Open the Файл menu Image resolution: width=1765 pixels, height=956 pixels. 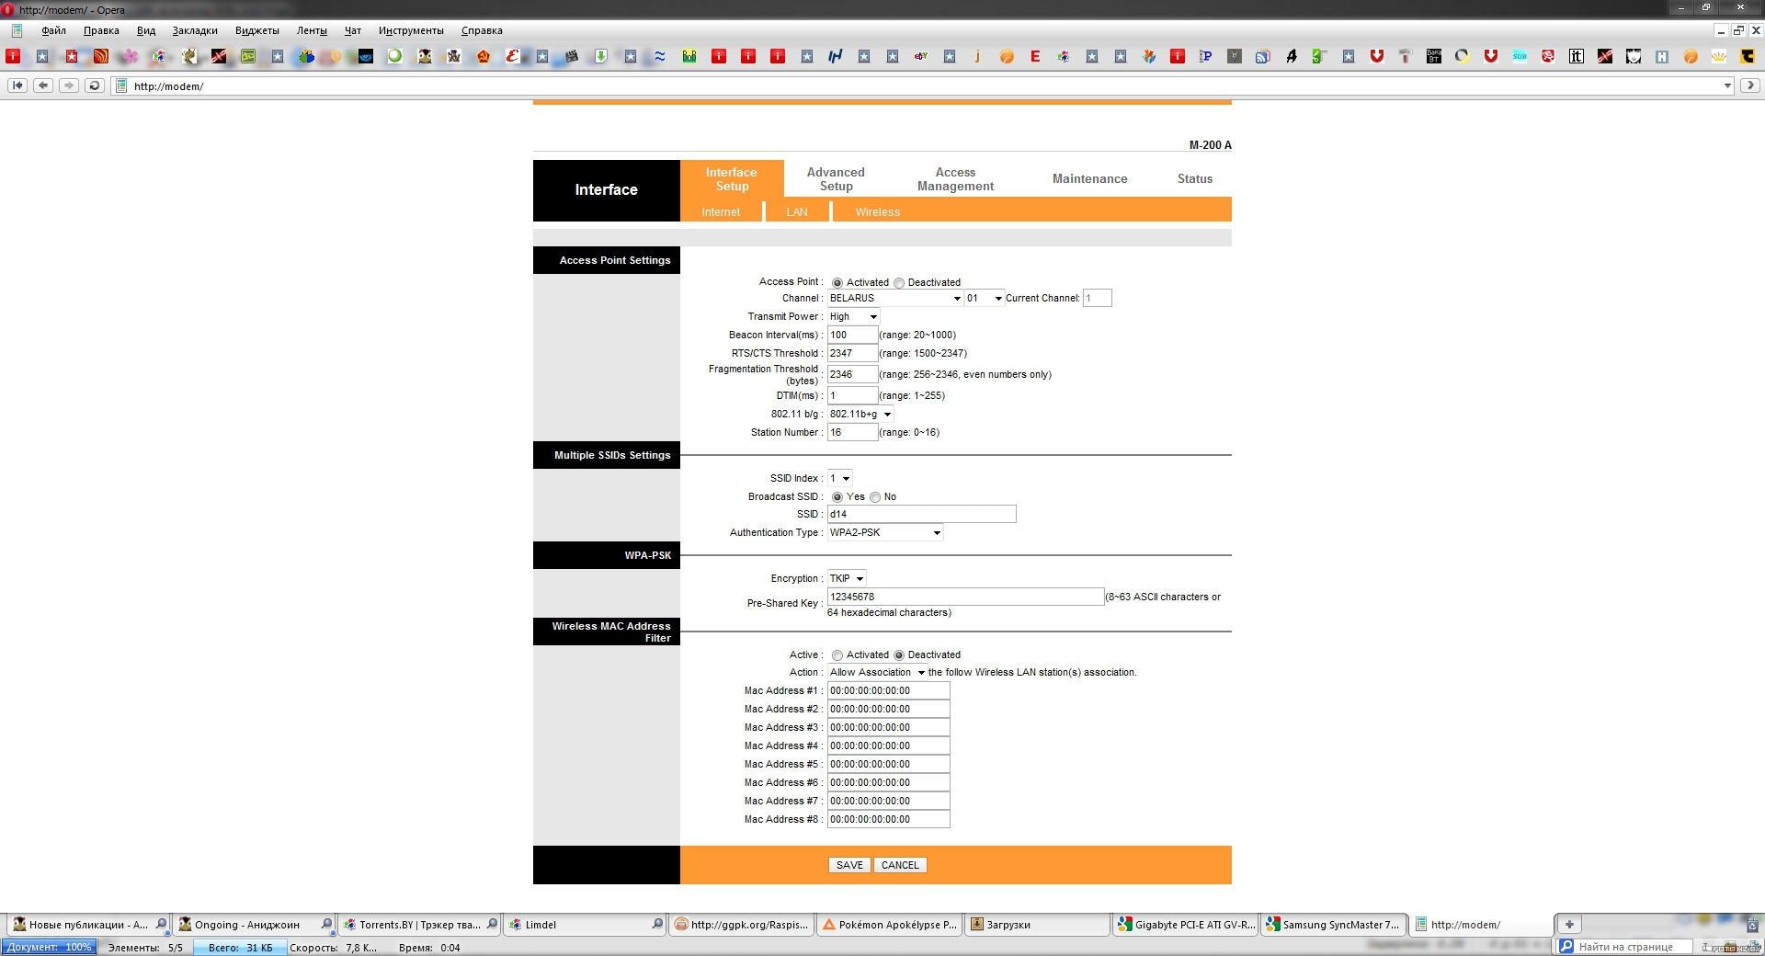point(53,30)
